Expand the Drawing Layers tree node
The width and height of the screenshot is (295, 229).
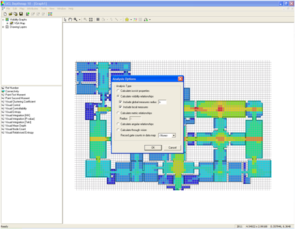3,27
